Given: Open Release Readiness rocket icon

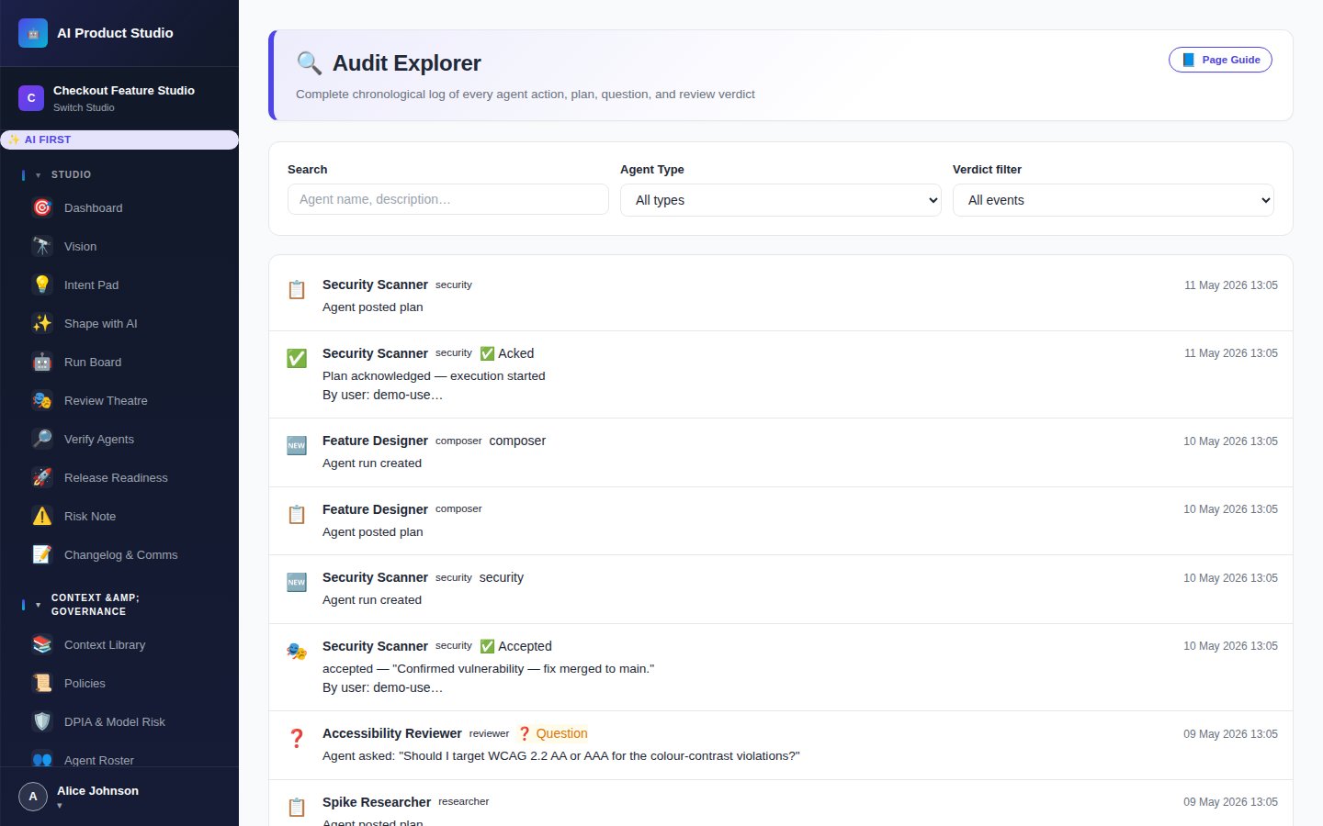Looking at the screenshot, I should [x=42, y=477].
